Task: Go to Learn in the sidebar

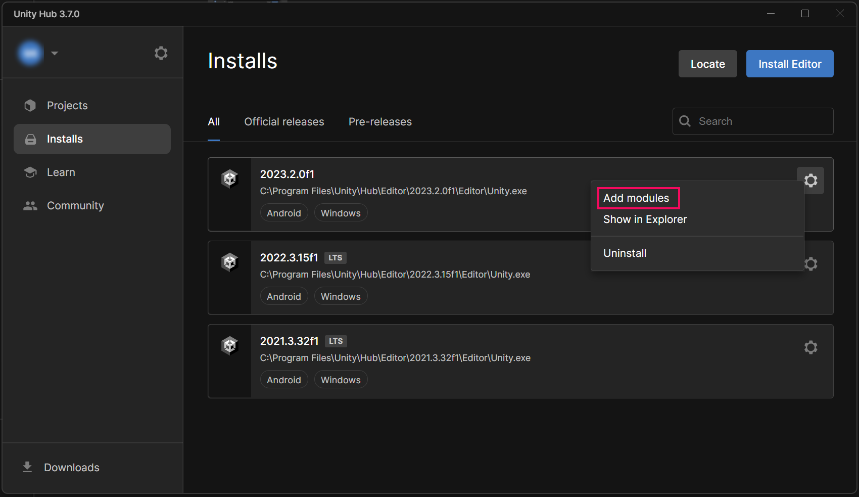Action: tap(61, 172)
